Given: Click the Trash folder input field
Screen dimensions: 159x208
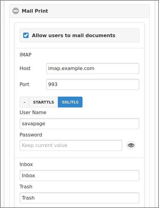Looking at the screenshot, I should (x=79, y=198).
